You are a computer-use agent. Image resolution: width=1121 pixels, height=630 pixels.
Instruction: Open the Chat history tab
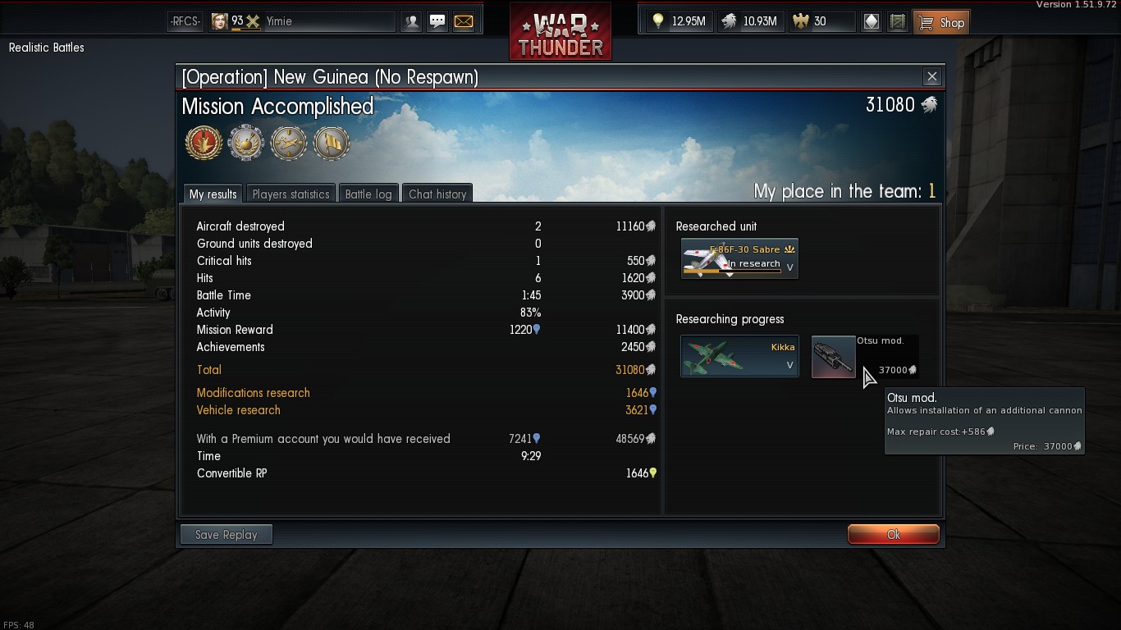point(437,194)
